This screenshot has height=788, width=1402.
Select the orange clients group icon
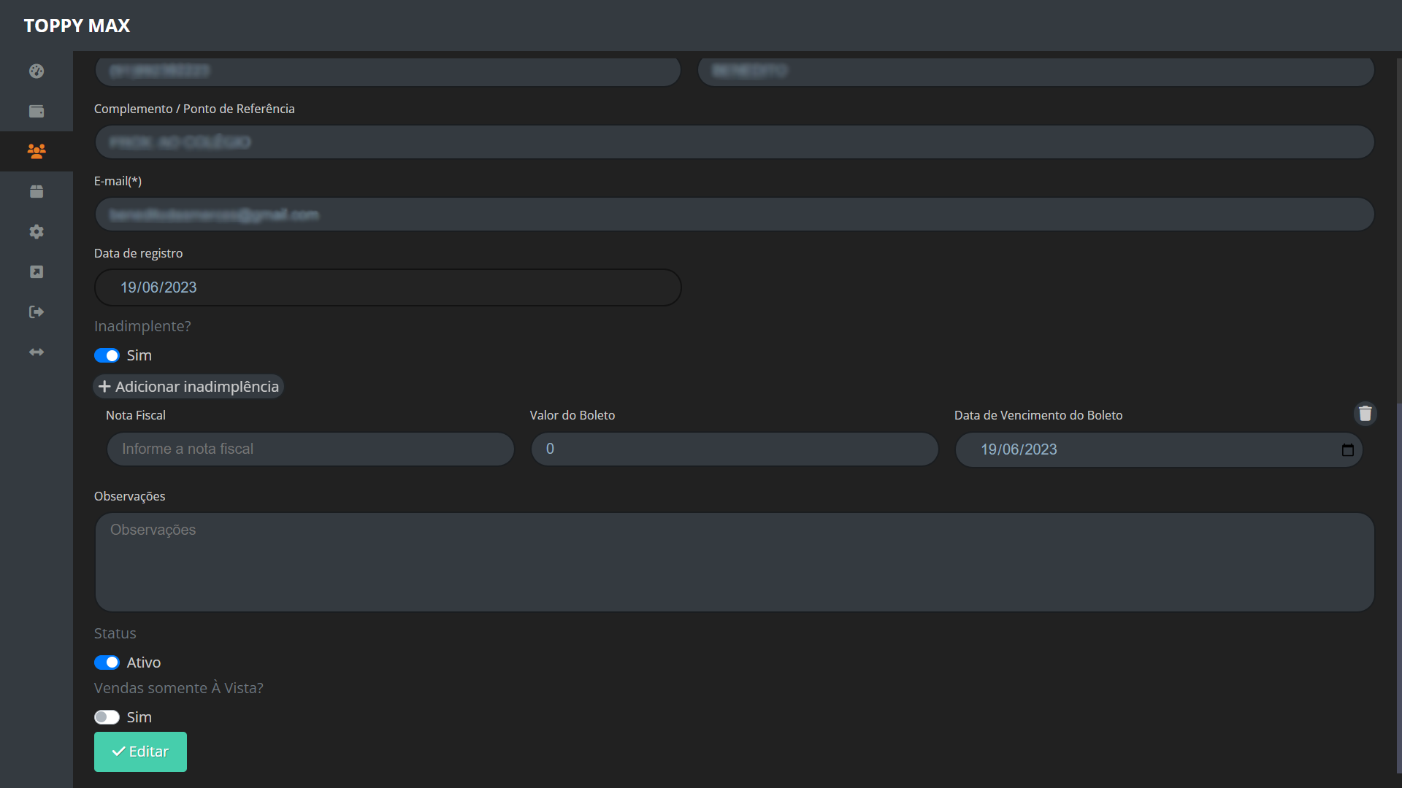(x=37, y=151)
